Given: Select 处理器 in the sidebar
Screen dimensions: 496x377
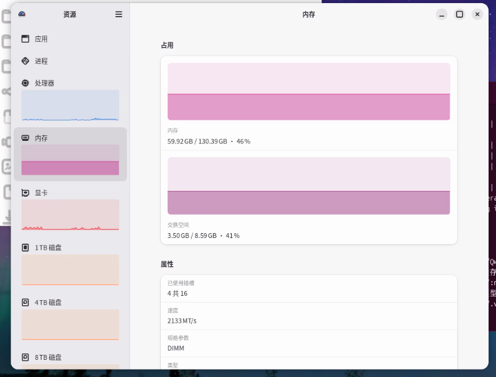Looking at the screenshot, I should [70, 99].
